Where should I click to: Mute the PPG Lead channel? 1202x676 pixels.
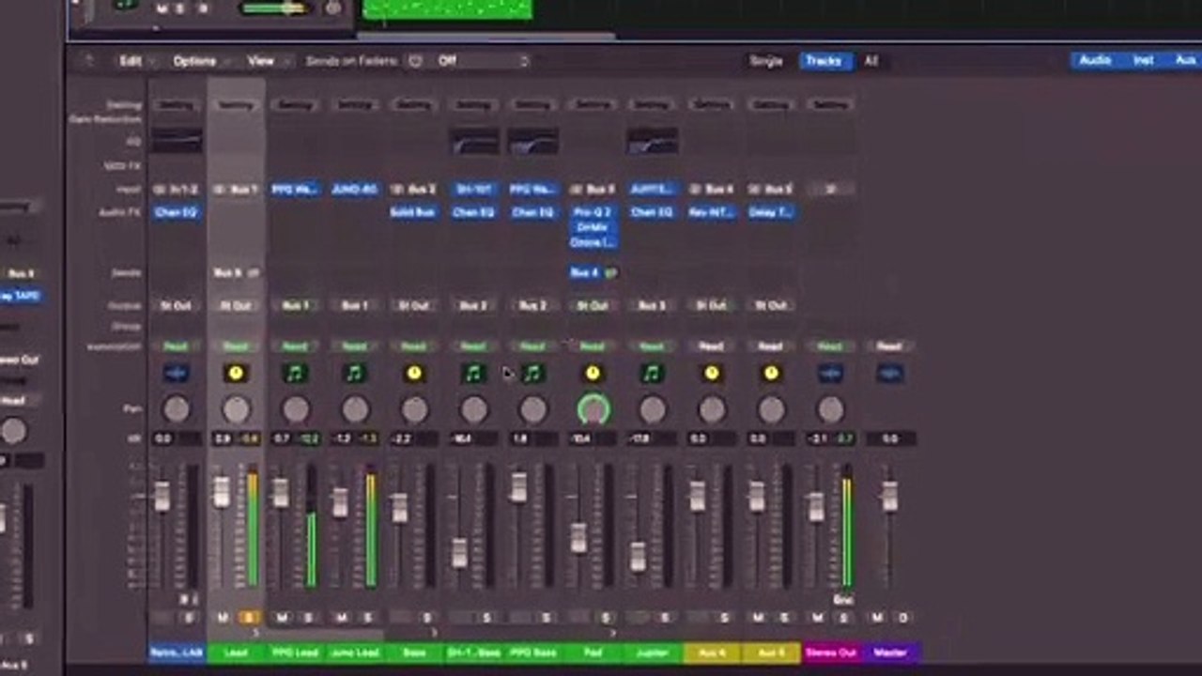click(282, 618)
